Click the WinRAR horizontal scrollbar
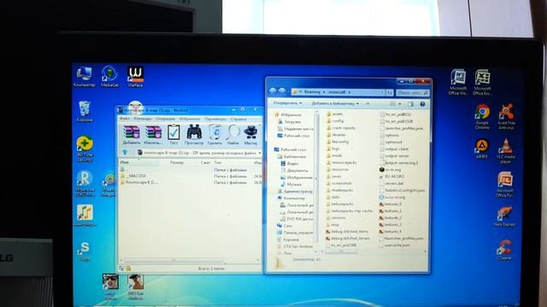 [x=174, y=260]
